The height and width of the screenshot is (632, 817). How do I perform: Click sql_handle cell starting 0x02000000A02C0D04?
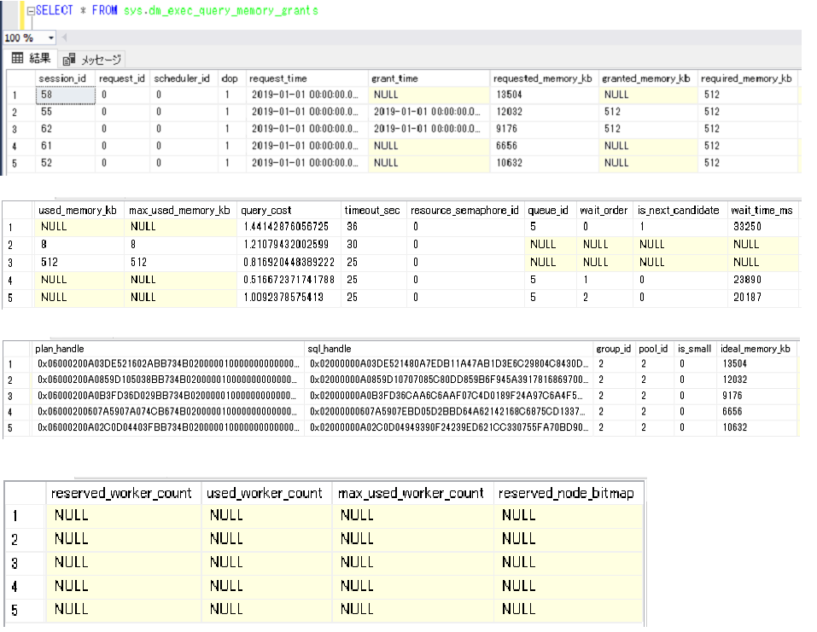[x=448, y=427]
